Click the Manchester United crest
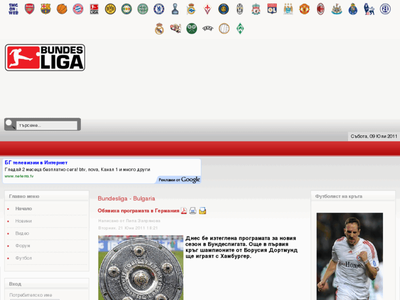The width and height of the screenshot is (400, 300). (x=304, y=9)
